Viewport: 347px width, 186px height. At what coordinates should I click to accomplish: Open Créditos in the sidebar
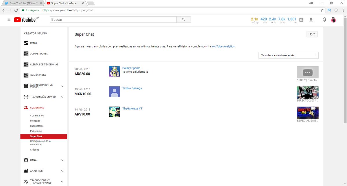[34, 150]
